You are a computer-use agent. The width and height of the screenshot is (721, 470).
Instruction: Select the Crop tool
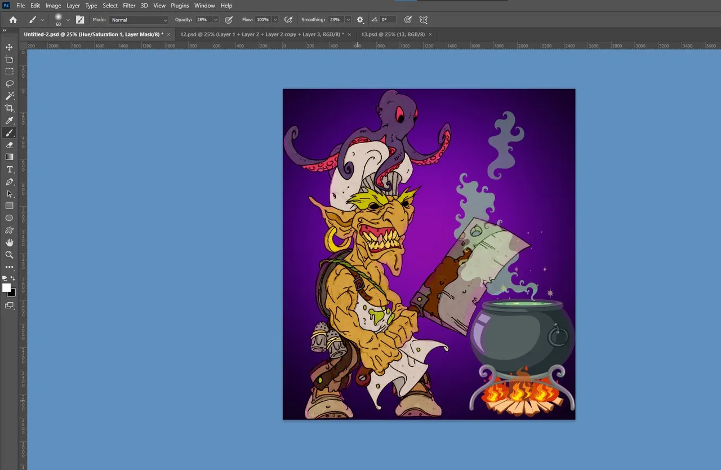(x=9, y=108)
